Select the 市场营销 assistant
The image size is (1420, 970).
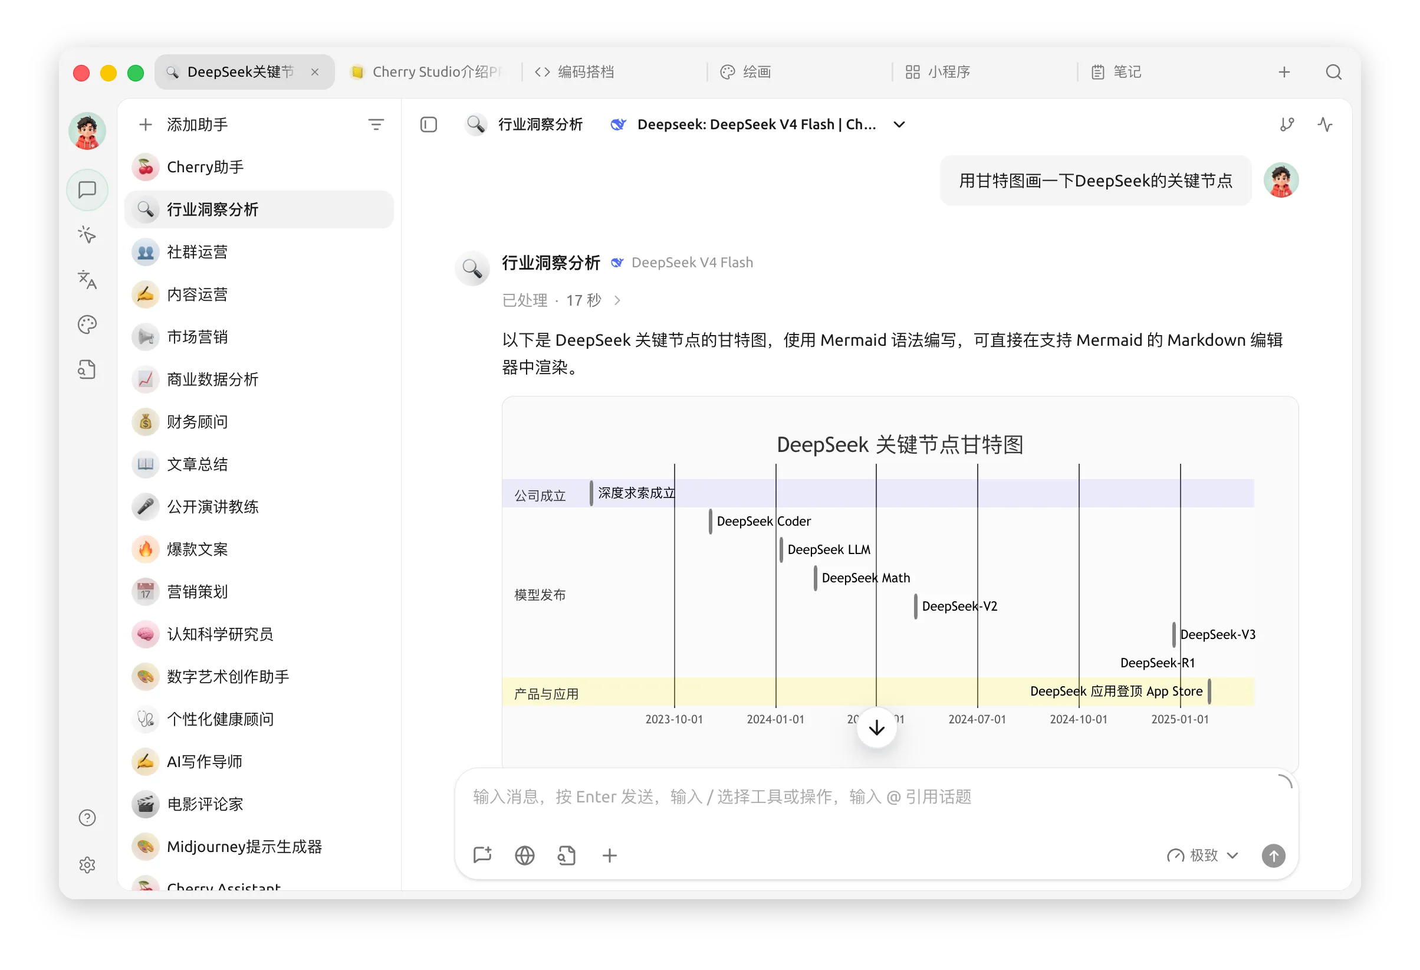coord(259,337)
